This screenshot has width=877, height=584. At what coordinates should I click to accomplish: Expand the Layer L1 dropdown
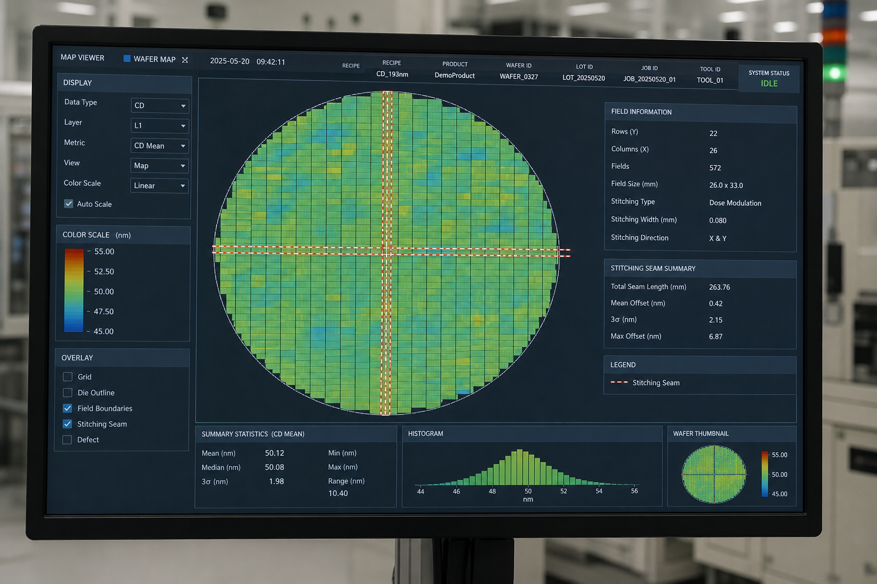pos(160,125)
